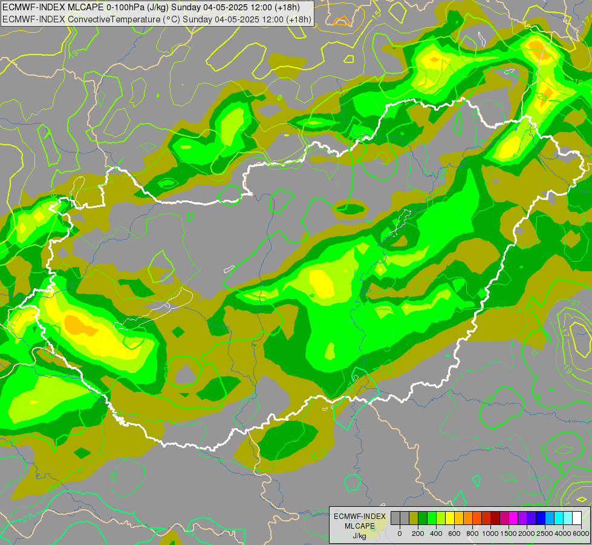The width and height of the screenshot is (592, 545).
Task: Click the legend label MLCAPE
Action: click(360, 526)
